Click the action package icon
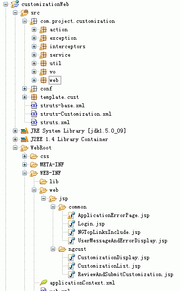180x291 pixels. [x=43, y=30]
